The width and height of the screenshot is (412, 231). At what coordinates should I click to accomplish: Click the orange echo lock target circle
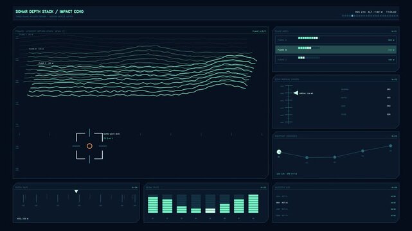pyautogui.click(x=89, y=146)
